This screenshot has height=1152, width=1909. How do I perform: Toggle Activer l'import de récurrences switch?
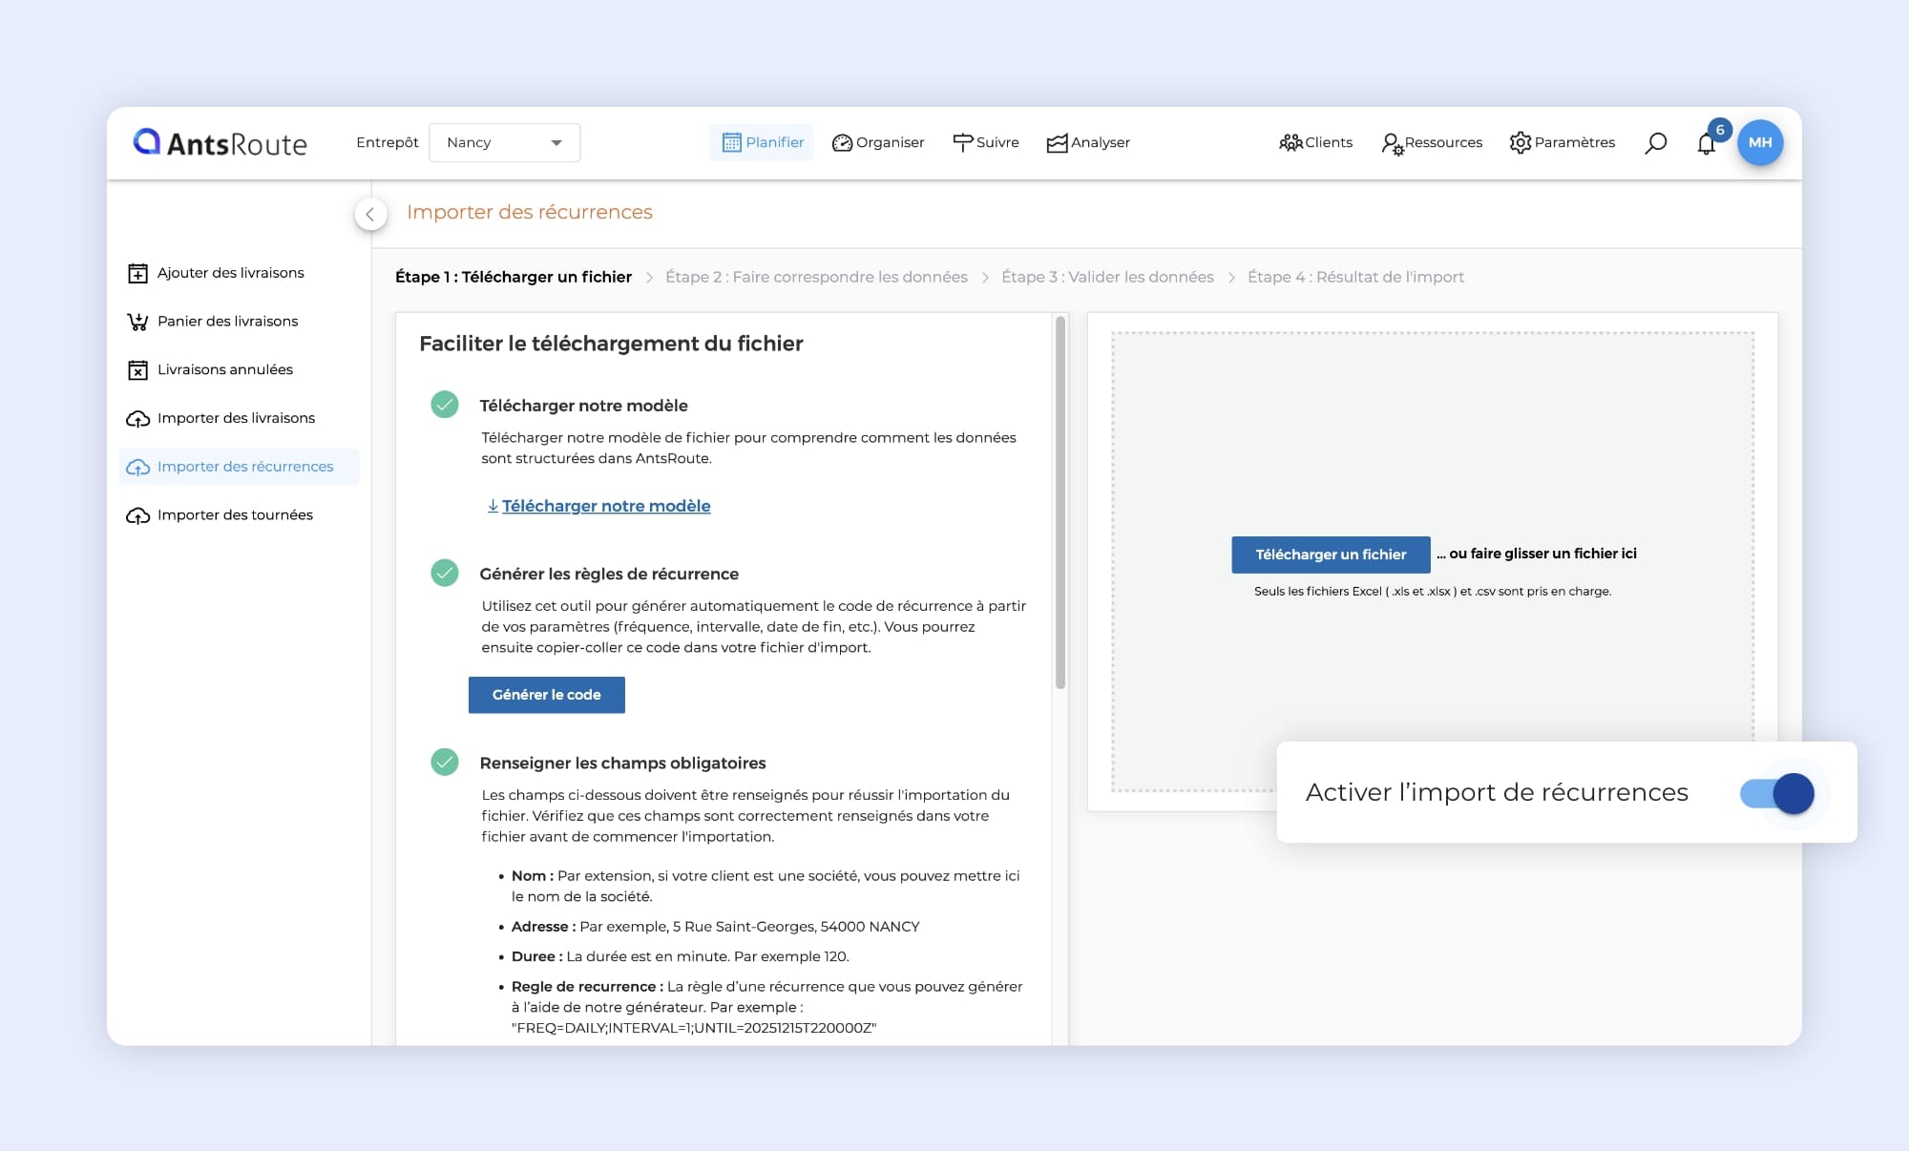pos(1776,793)
